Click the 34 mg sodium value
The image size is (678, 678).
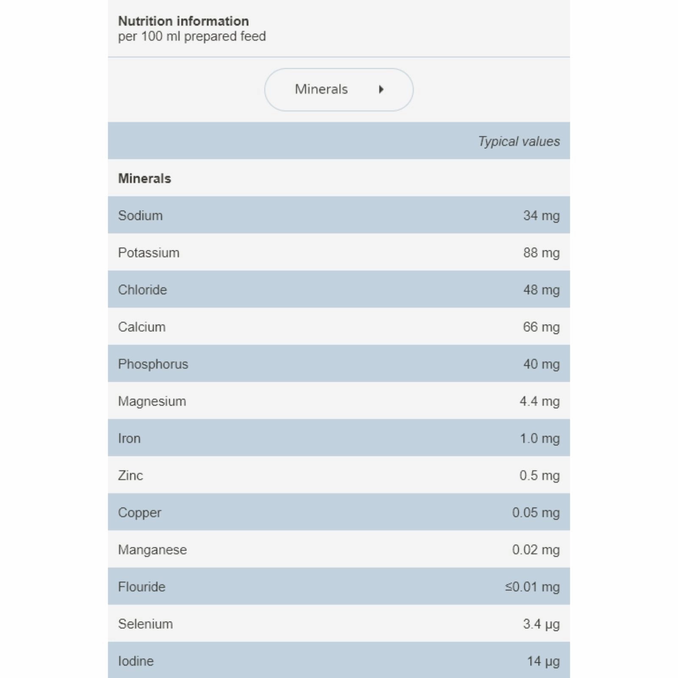coord(541,215)
